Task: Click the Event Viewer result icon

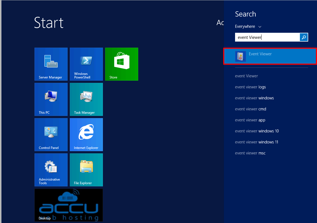Action: (x=240, y=56)
